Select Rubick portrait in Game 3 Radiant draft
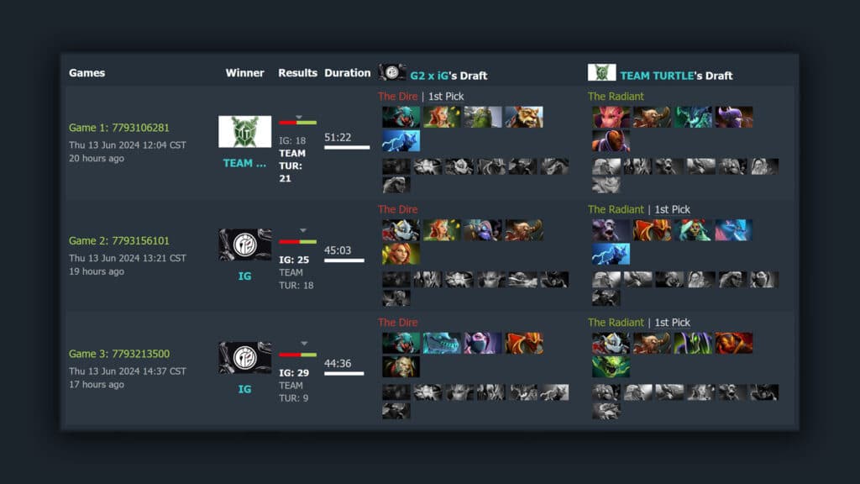860x484 pixels. click(693, 343)
